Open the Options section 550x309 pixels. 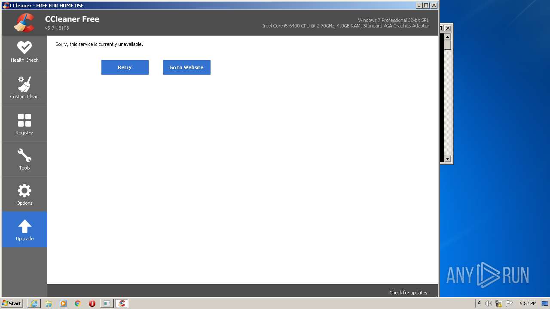tap(24, 194)
